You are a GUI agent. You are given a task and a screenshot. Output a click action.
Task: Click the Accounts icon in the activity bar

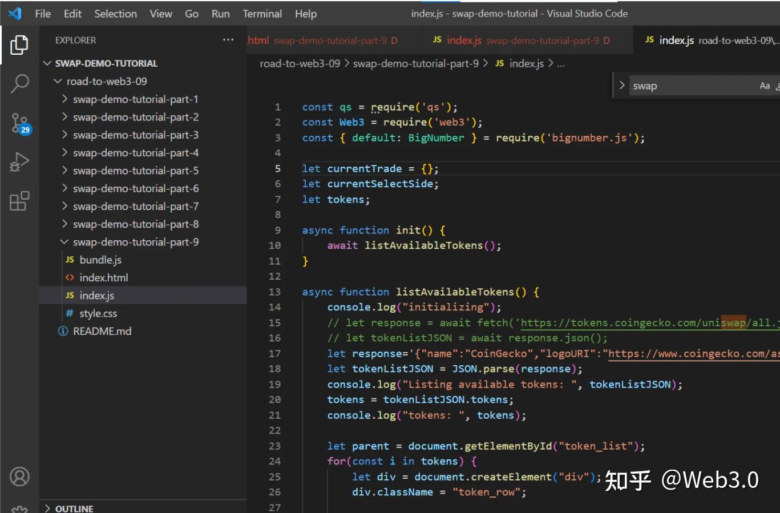click(19, 476)
